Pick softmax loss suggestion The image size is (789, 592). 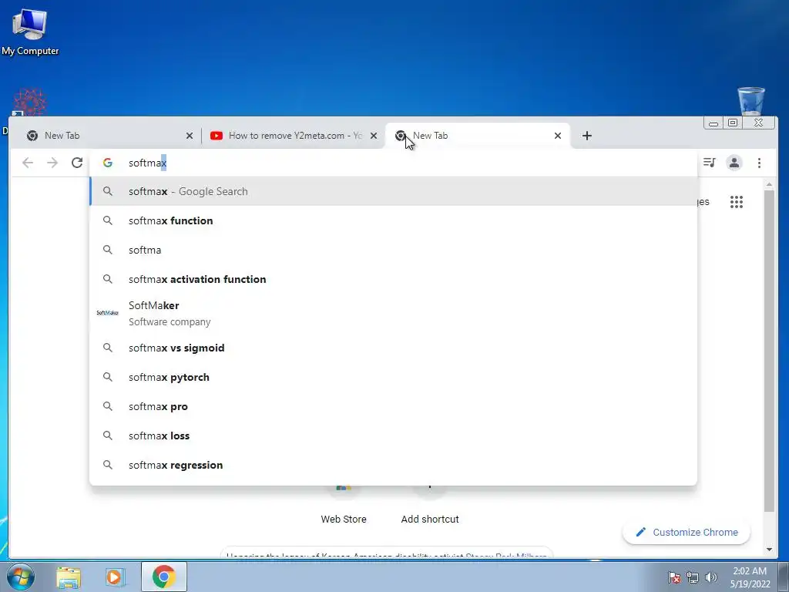(394, 436)
